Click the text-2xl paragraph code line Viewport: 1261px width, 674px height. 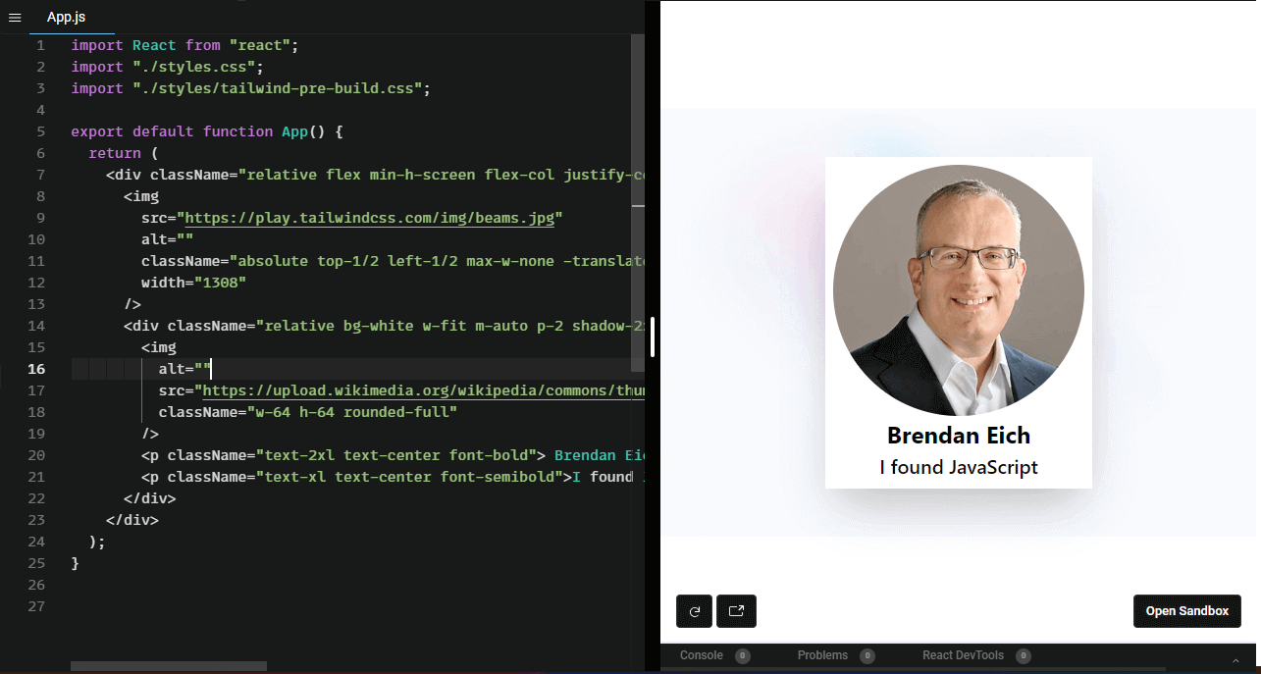click(x=393, y=455)
